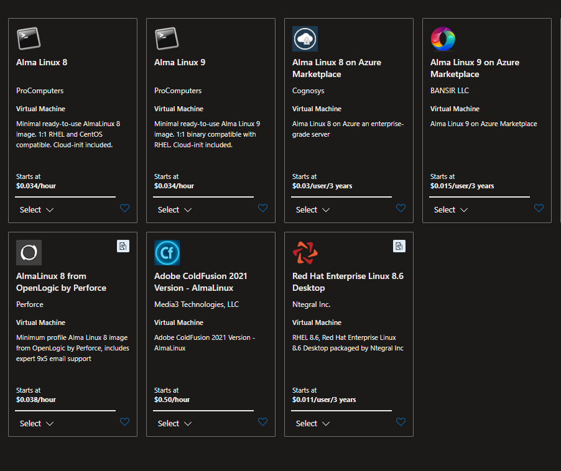The height and width of the screenshot is (471, 561).
Task: Open Select dropdown for AlmaLinux 8 from OpenLogic
Action: click(x=37, y=424)
